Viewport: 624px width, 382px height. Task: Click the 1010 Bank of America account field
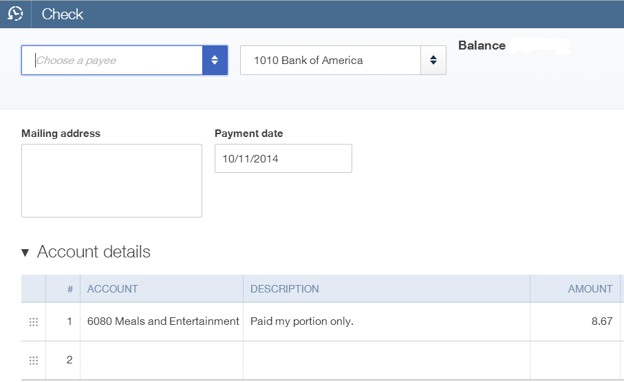point(330,60)
